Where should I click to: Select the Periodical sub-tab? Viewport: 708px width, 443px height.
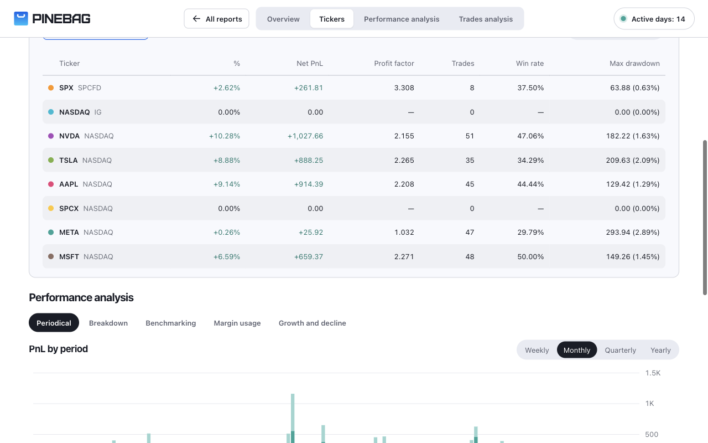click(54, 323)
